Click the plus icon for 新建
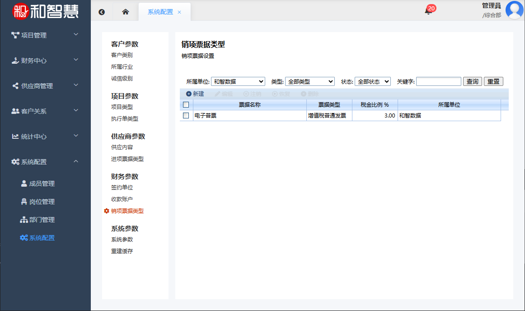The width and height of the screenshot is (525, 311). (x=188, y=94)
